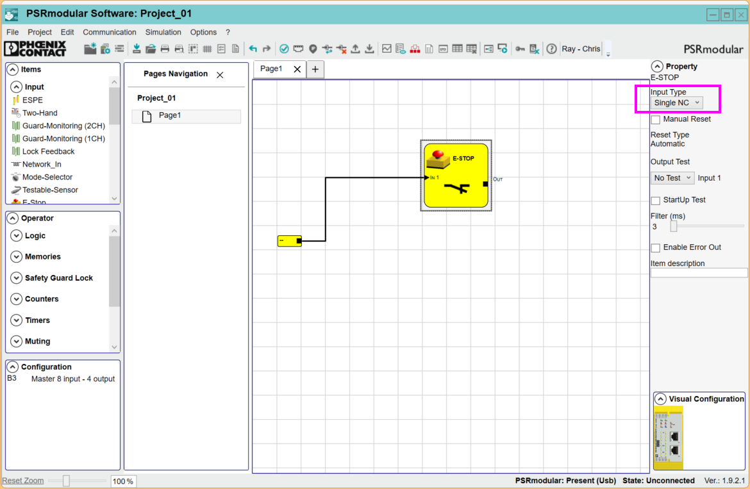Open the Simulation menu
Image resolution: width=750 pixels, height=489 pixels.
point(163,32)
